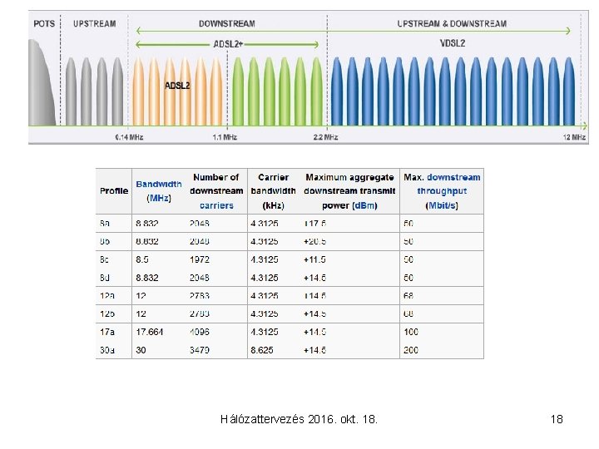Select throughput value 68 in row 12a
This screenshot has height=449, width=599.
tap(408, 295)
